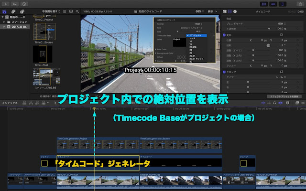Insert the selected clip into the timeline

pyautogui.click(x=31, y=103)
